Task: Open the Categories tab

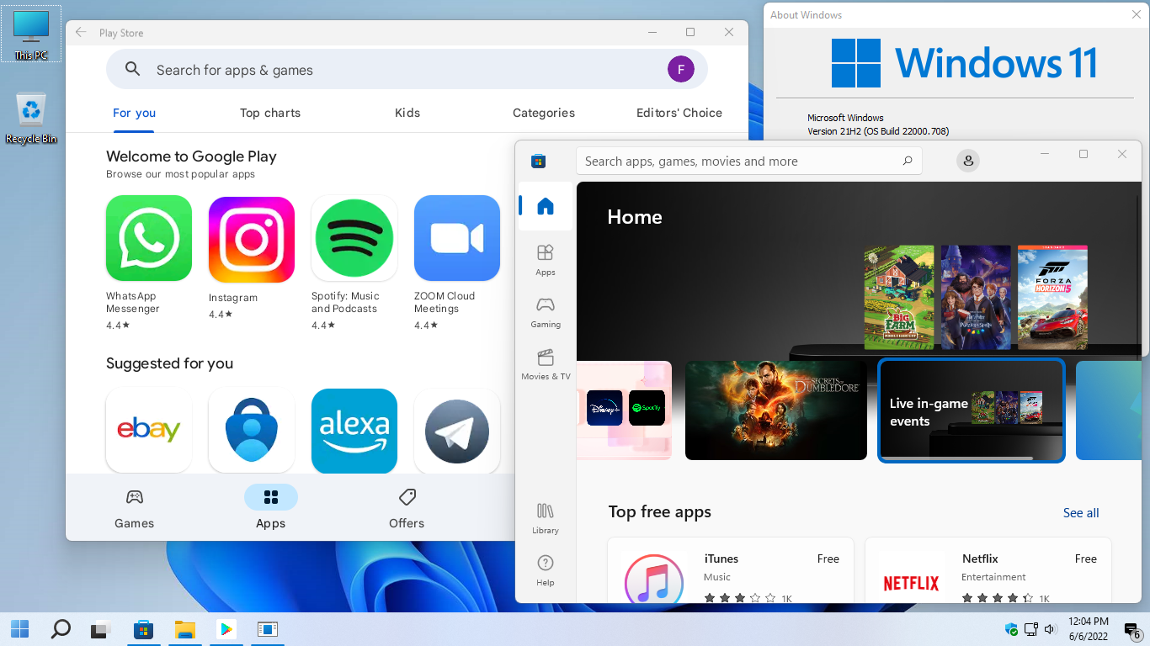Action: [x=544, y=113]
